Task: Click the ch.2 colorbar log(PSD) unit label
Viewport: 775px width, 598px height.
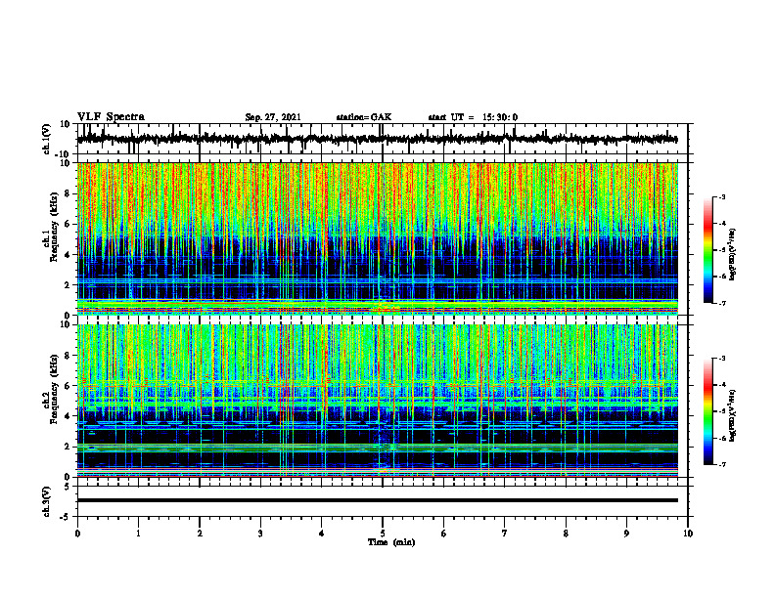Action: (x=732, y=415)
